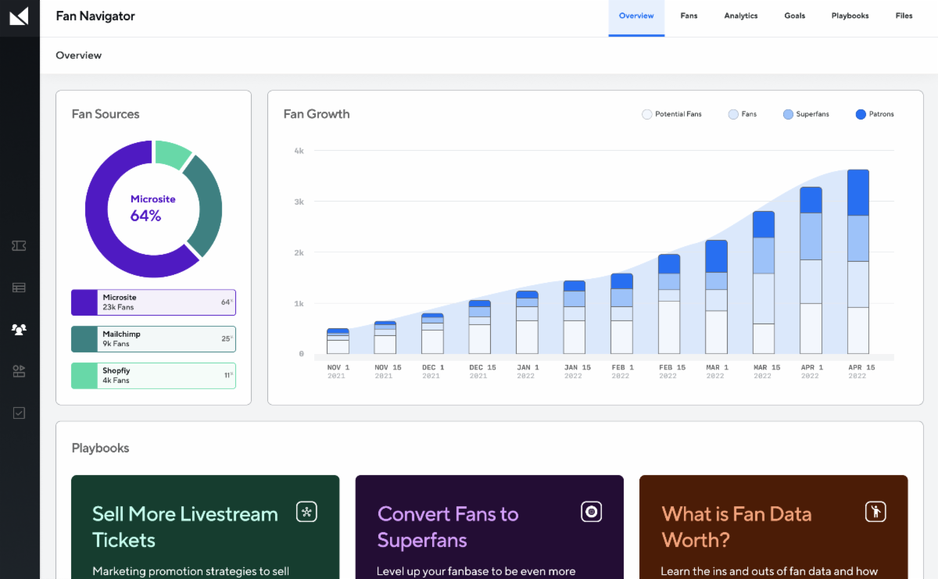The image size is (938, 579).
Task: Click the JAN 1 2022 bar in Fan Growth
Action: pyautogui.click(x=527, y=323)
